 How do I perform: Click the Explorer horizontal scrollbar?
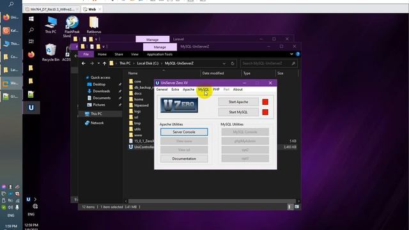212,201
